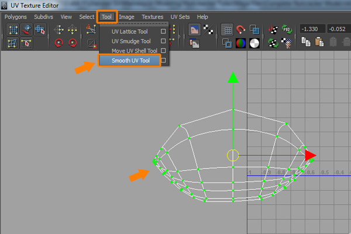Choose UV Smudge Tool from Tool menu
Screen dimensions: 351x234
tap(131, 41)
